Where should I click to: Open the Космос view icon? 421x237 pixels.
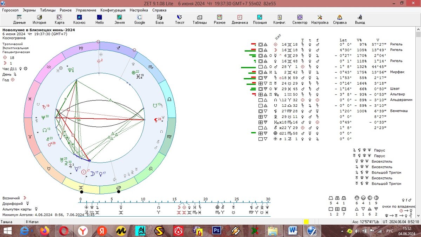click(79, 19)
